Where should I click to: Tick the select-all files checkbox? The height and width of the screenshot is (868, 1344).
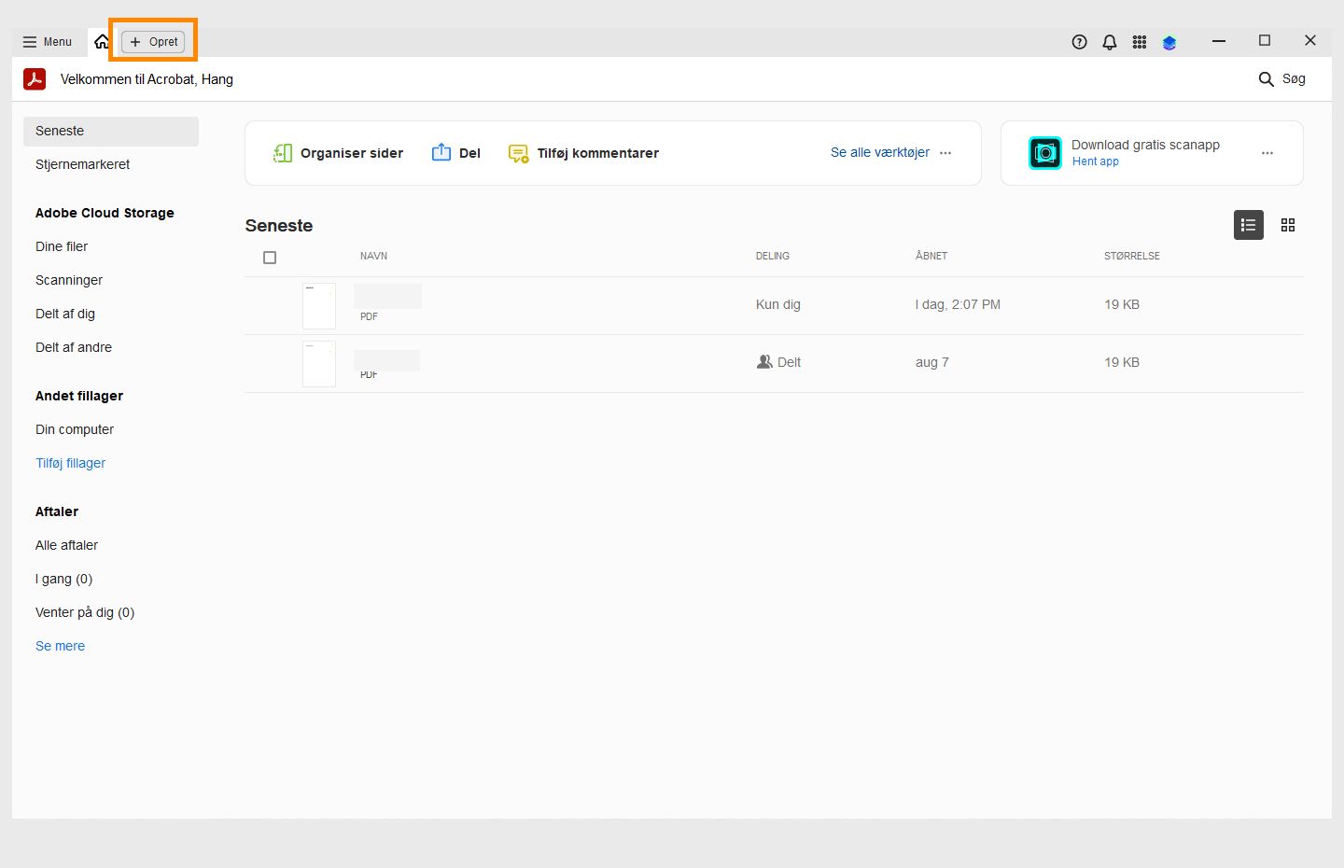pyautogui.click(x=270, y=258)
